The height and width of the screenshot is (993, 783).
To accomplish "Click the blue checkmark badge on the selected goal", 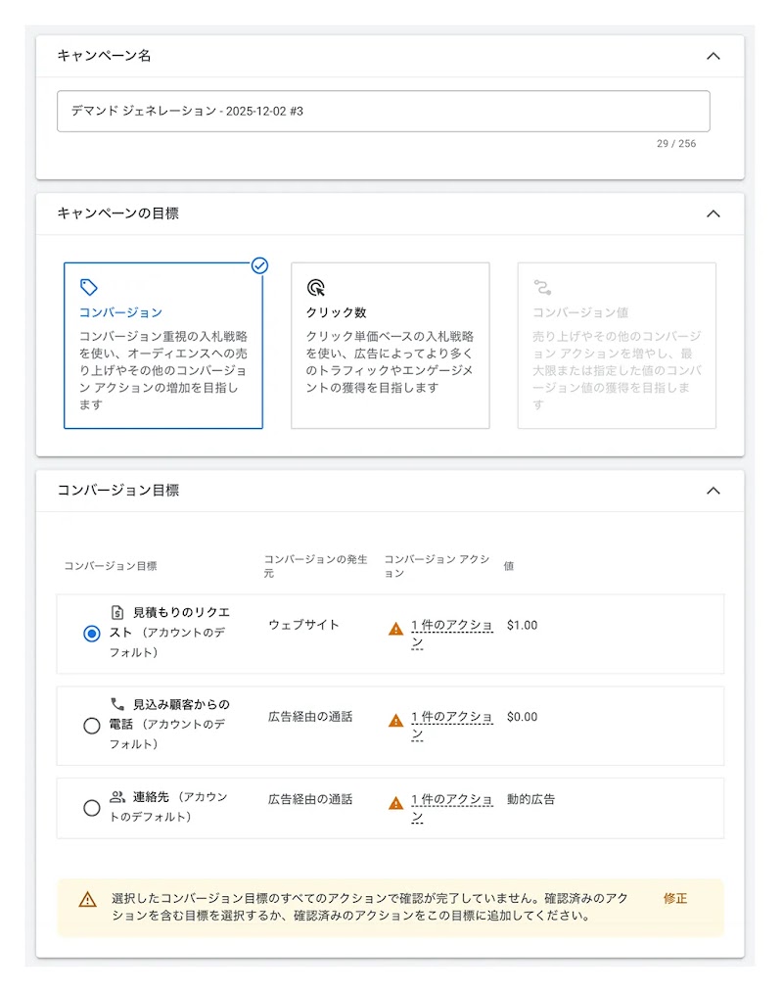I will (x=258, y=265).
